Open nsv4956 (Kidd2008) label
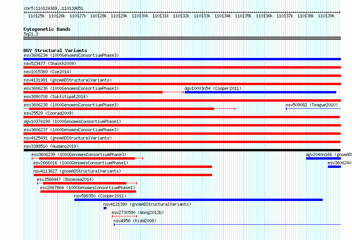 click(x=135, y=221)
